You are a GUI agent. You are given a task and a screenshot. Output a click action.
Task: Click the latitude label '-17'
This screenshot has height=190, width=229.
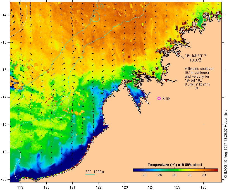(x=4, y=97)
